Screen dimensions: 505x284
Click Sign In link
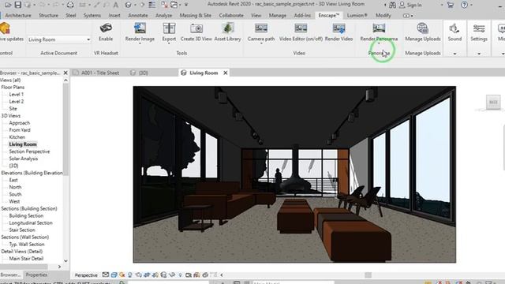(413, 6)
